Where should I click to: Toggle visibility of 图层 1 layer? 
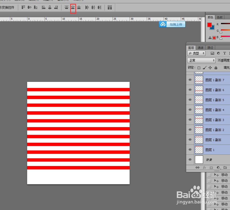click(190, 150)
